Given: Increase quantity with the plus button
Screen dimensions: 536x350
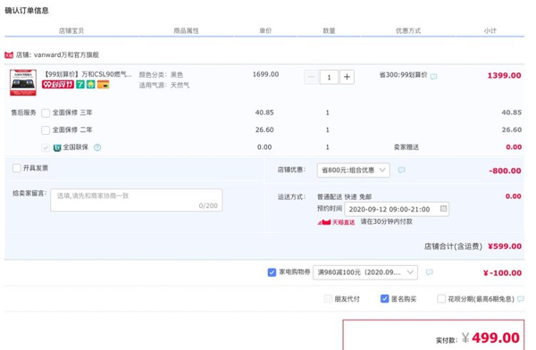Looking at the screenshot, I should [x=347, y=77].
